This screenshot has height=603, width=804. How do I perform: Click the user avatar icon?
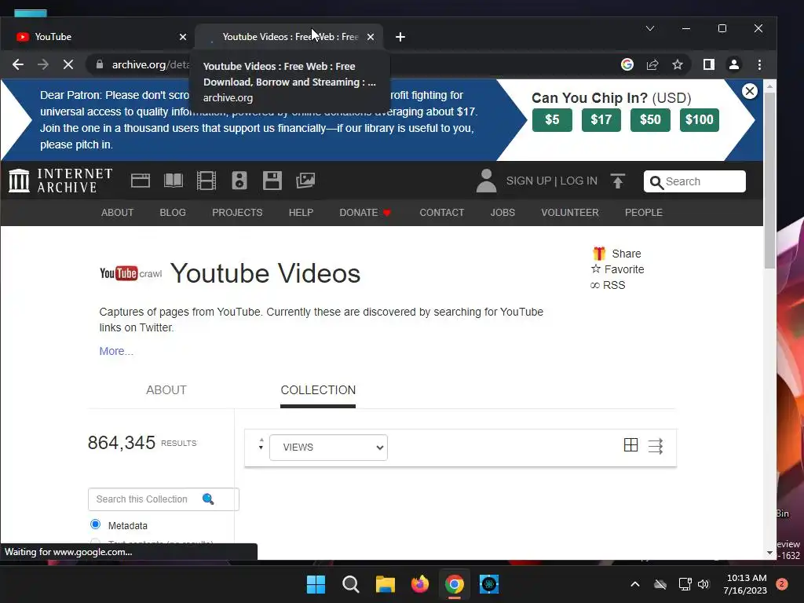(x=486, y=181)
